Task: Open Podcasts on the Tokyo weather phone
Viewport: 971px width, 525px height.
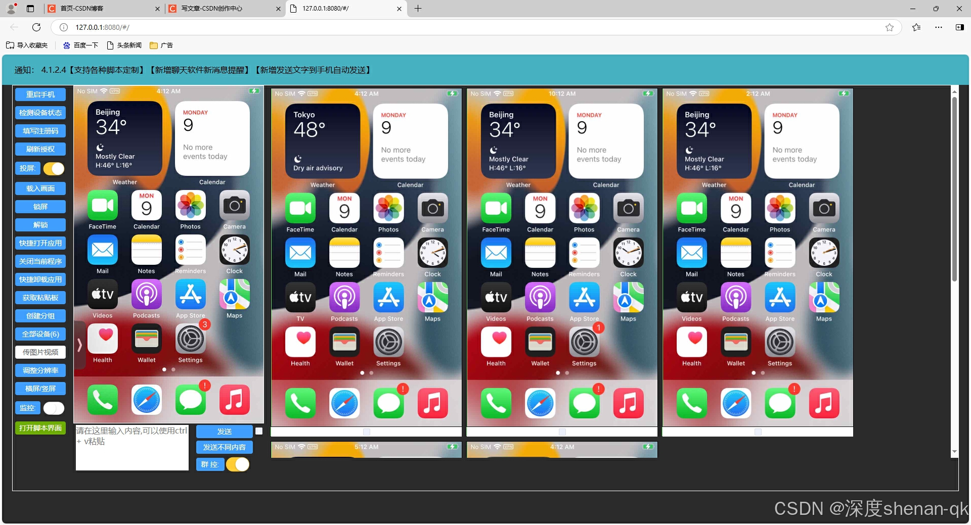Action: pos(344,297)
